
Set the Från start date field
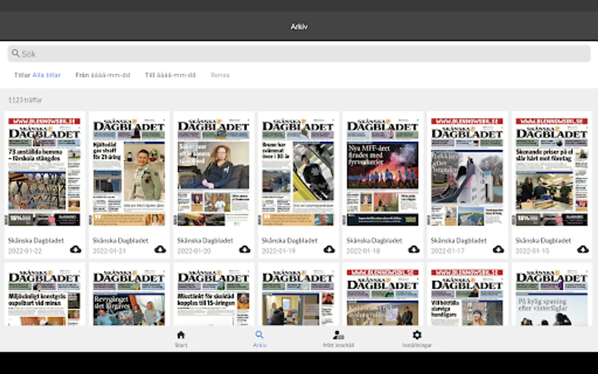[103, 75]
